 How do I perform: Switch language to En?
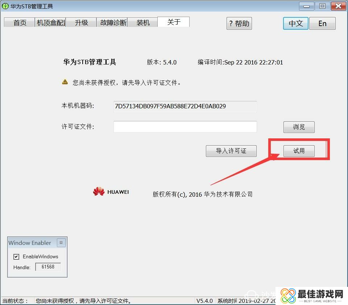(322, 24)
